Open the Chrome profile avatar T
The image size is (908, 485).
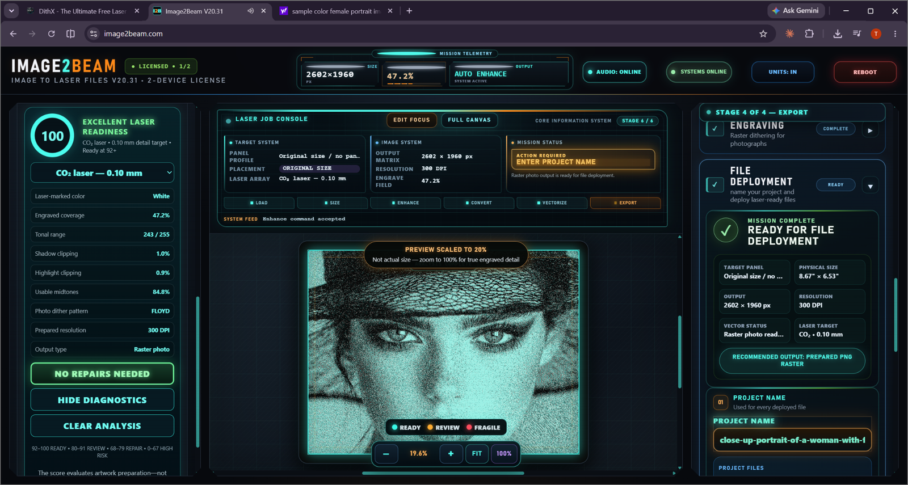pos(876,34)
